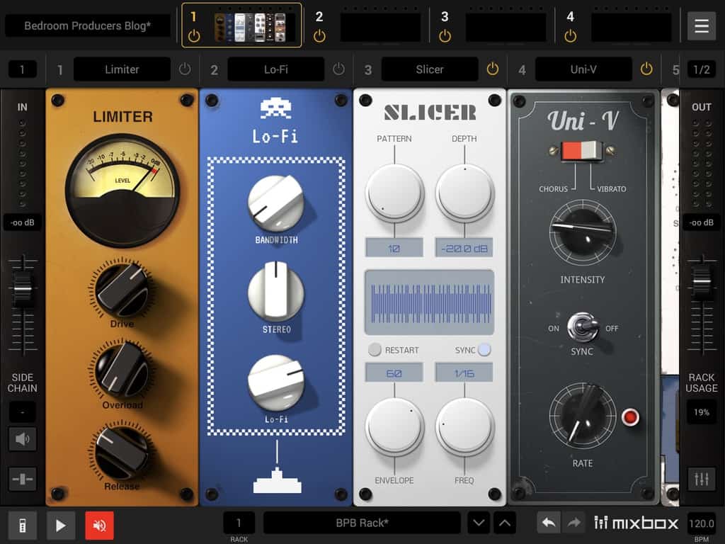Click the redo arrow icon
Screen dimensions: 725x544
point(574,523)
